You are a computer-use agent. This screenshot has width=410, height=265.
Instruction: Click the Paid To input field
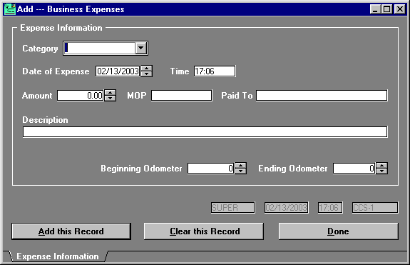(x=322, y=95)
